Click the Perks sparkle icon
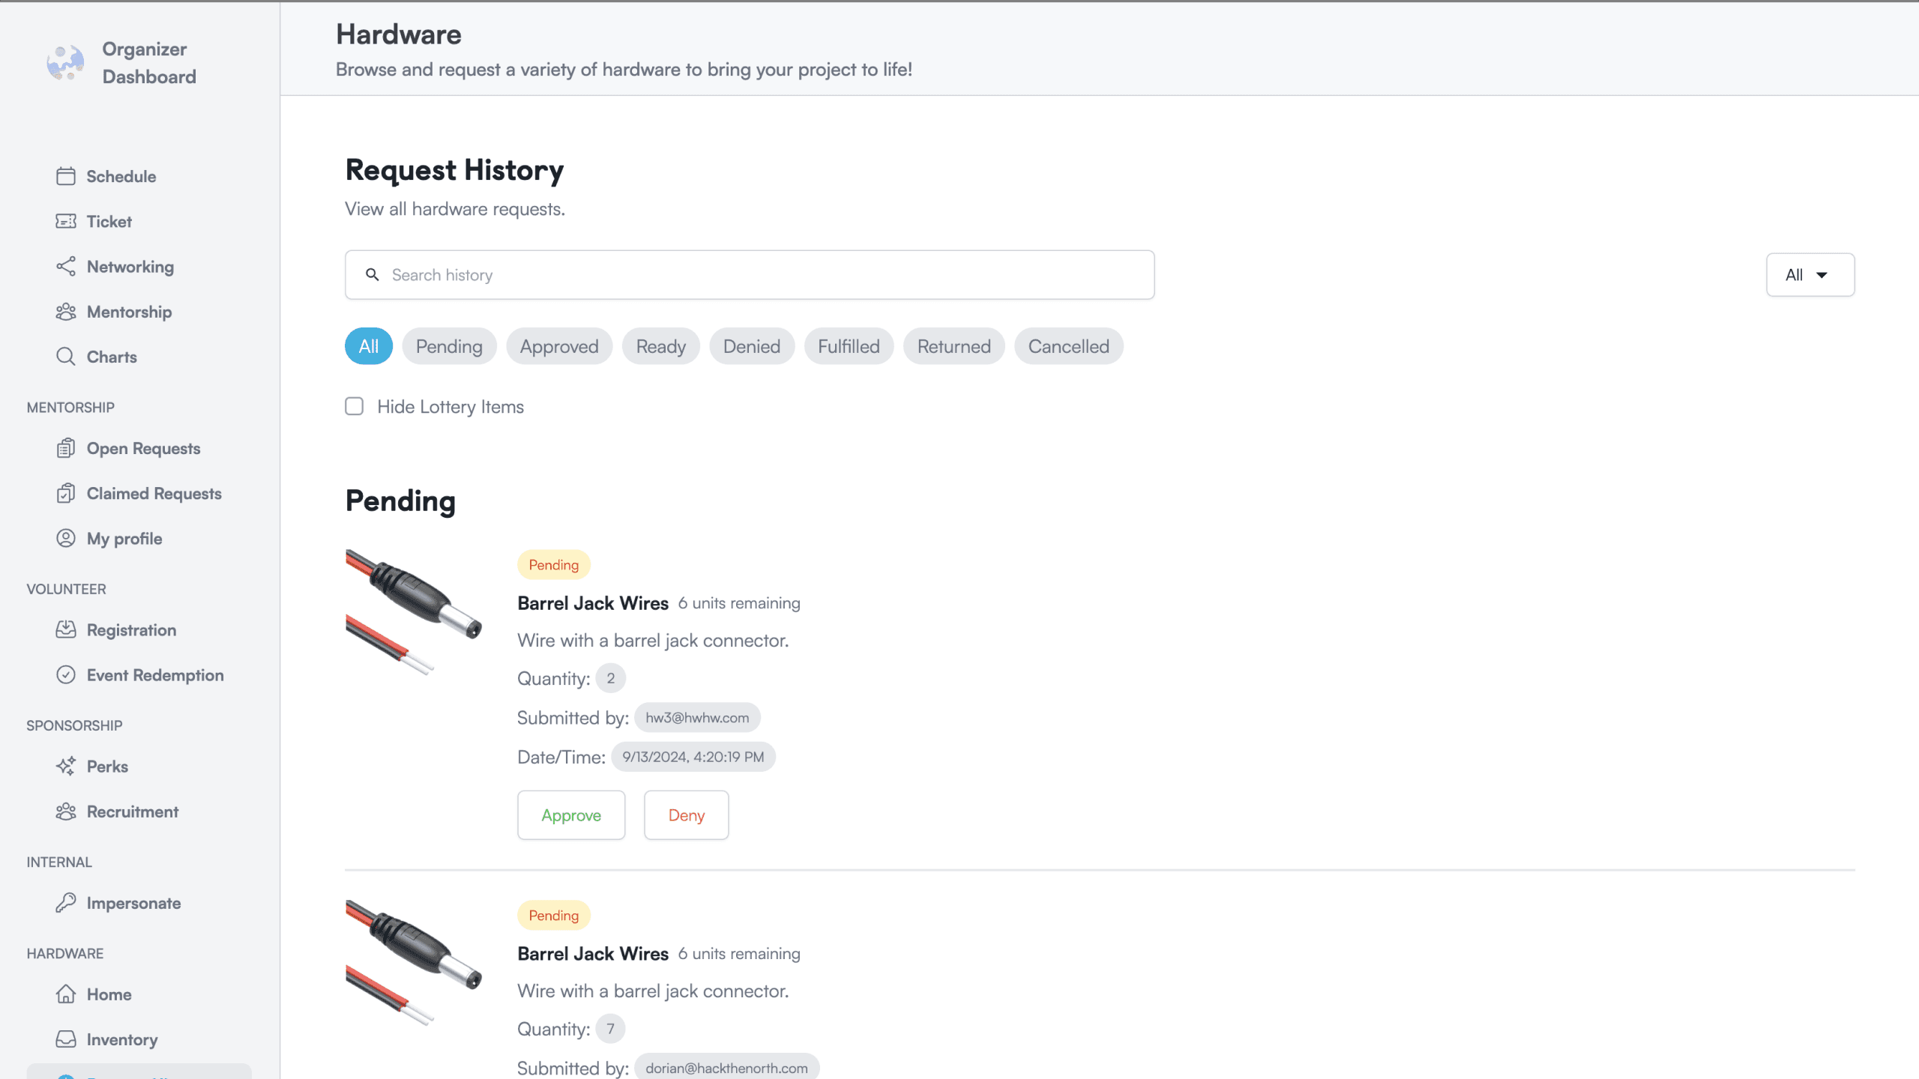The image size is (1919, 1079). click(x=66, y=766)
